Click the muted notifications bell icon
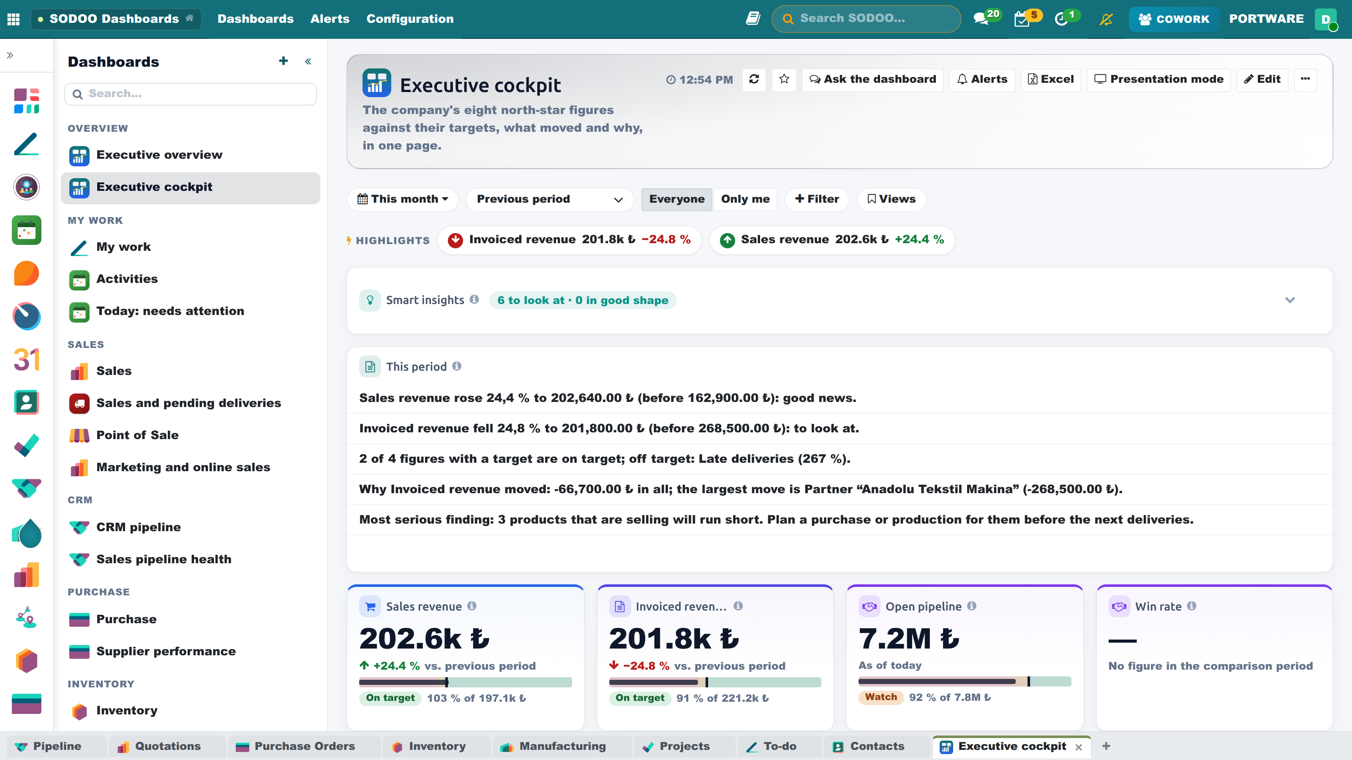The width and height of the screenshot is (1352, 760). coord(1107,19)
